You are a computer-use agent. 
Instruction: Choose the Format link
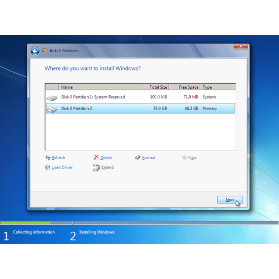(x=149, y=158)
